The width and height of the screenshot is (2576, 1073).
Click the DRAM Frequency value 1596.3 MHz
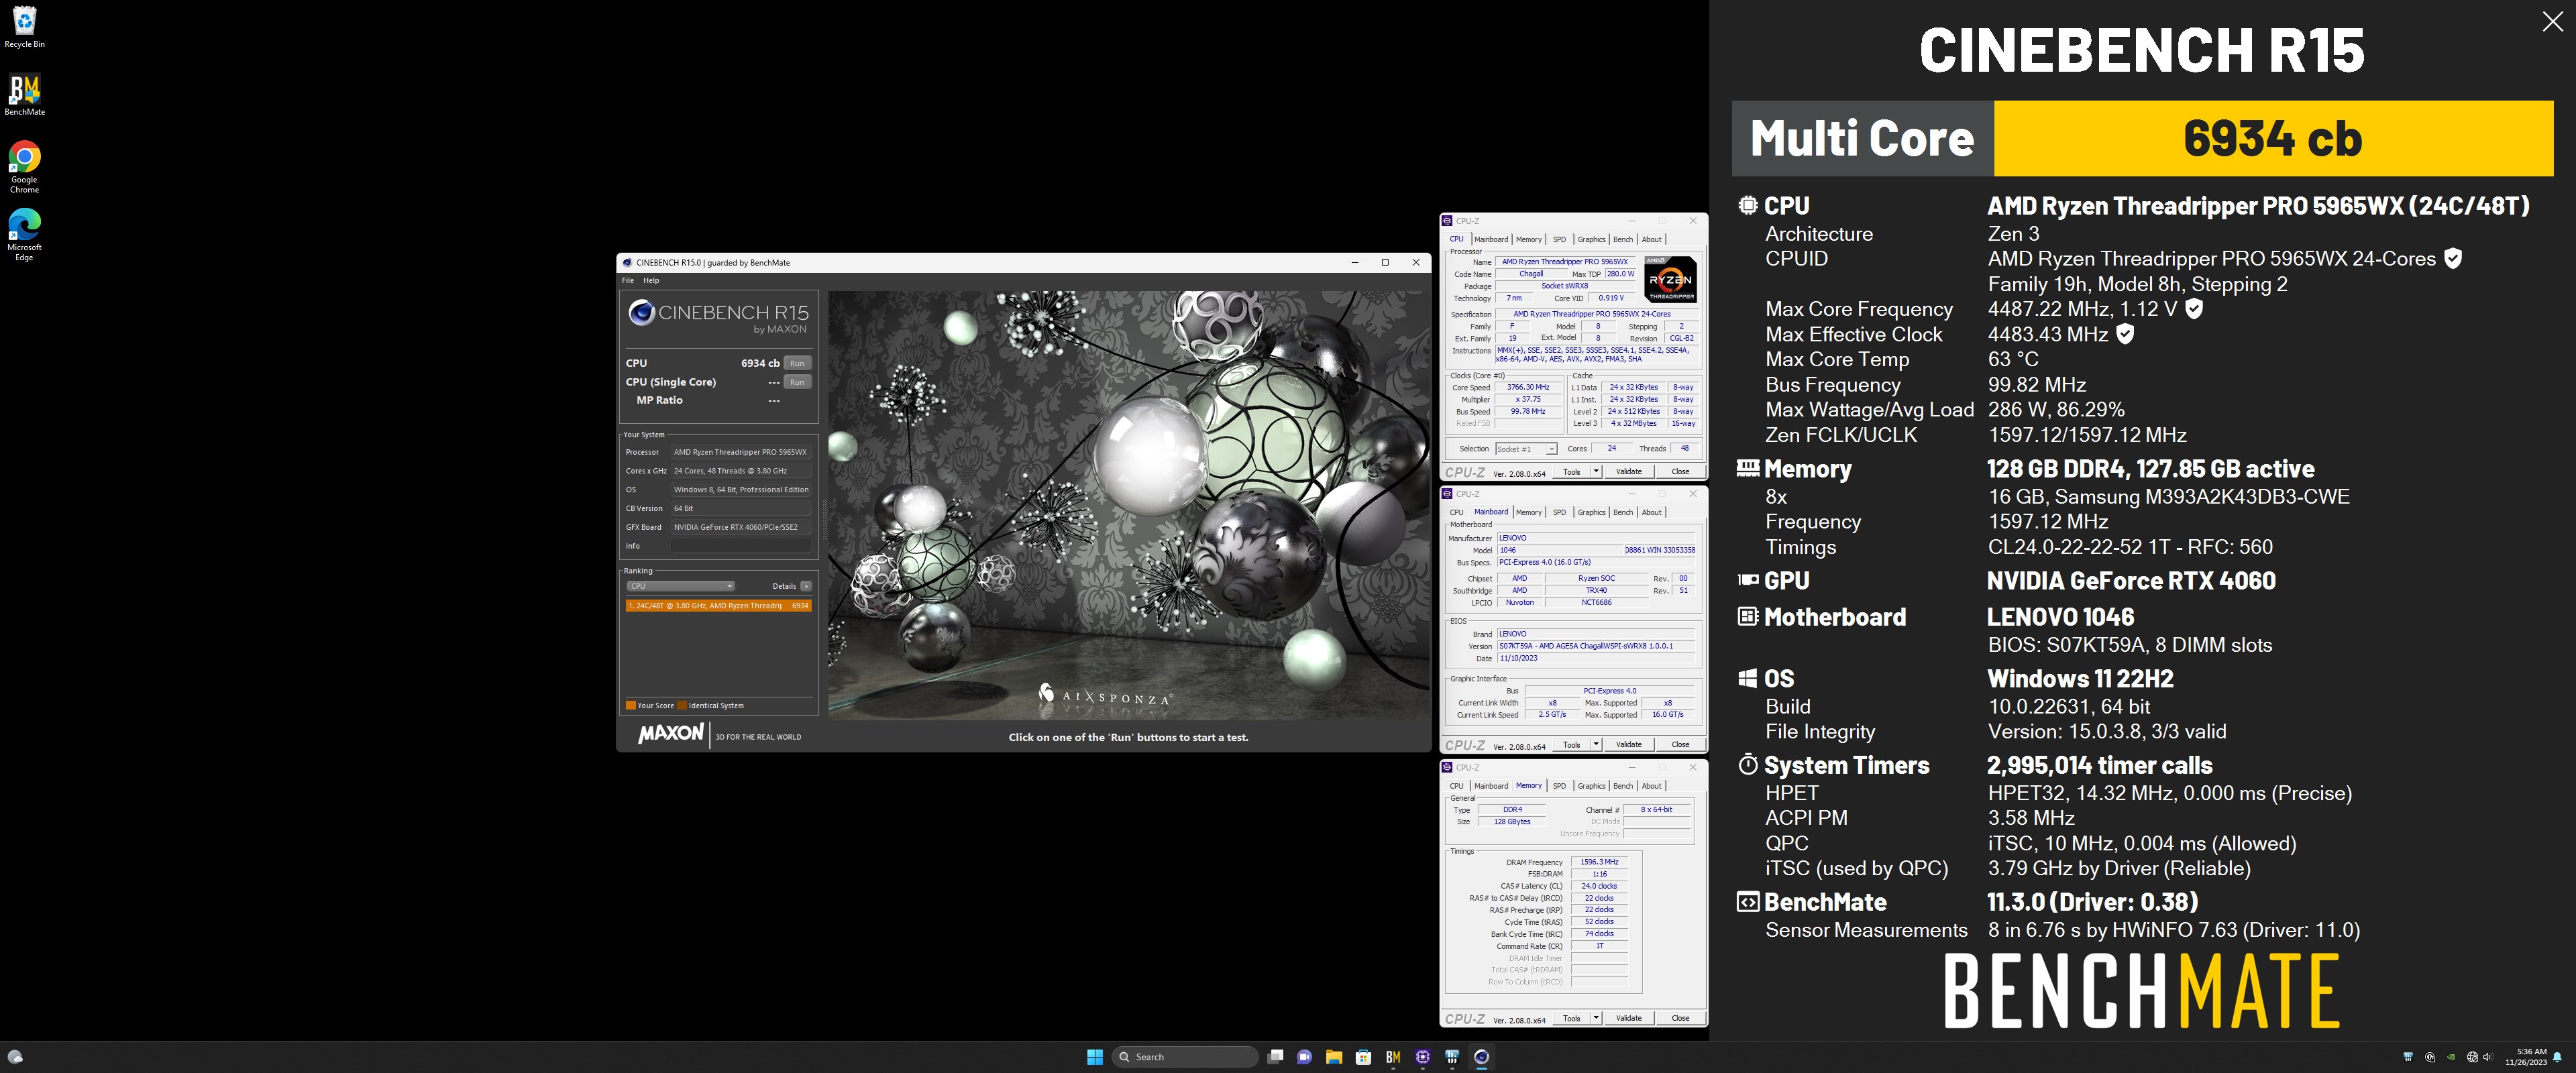click(x=1599, y=862)
